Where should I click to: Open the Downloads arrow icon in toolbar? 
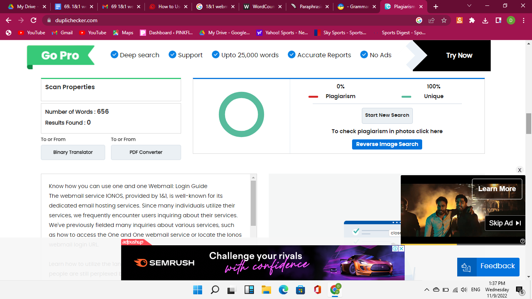click(485, 20)
